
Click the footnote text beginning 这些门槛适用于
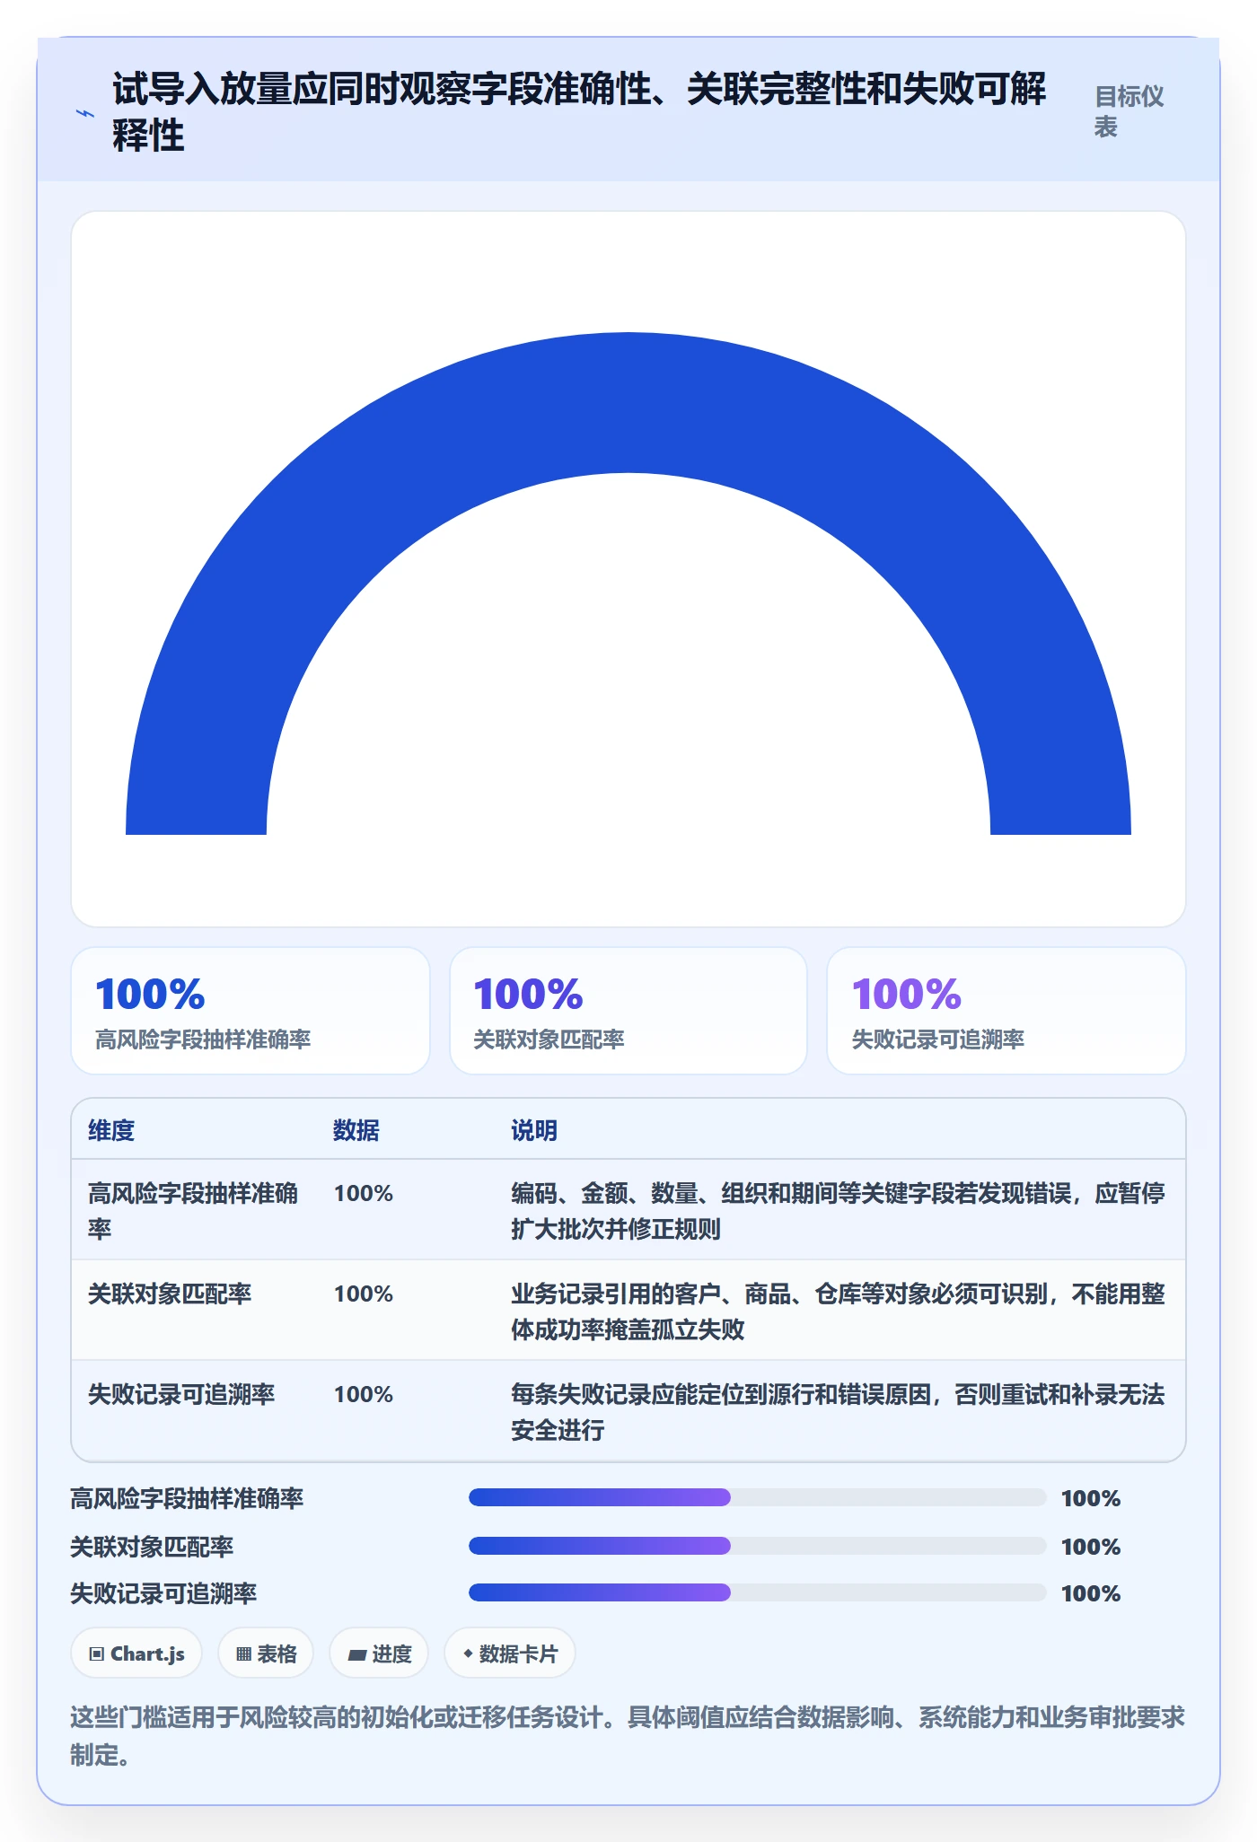tap(628, 1735)
